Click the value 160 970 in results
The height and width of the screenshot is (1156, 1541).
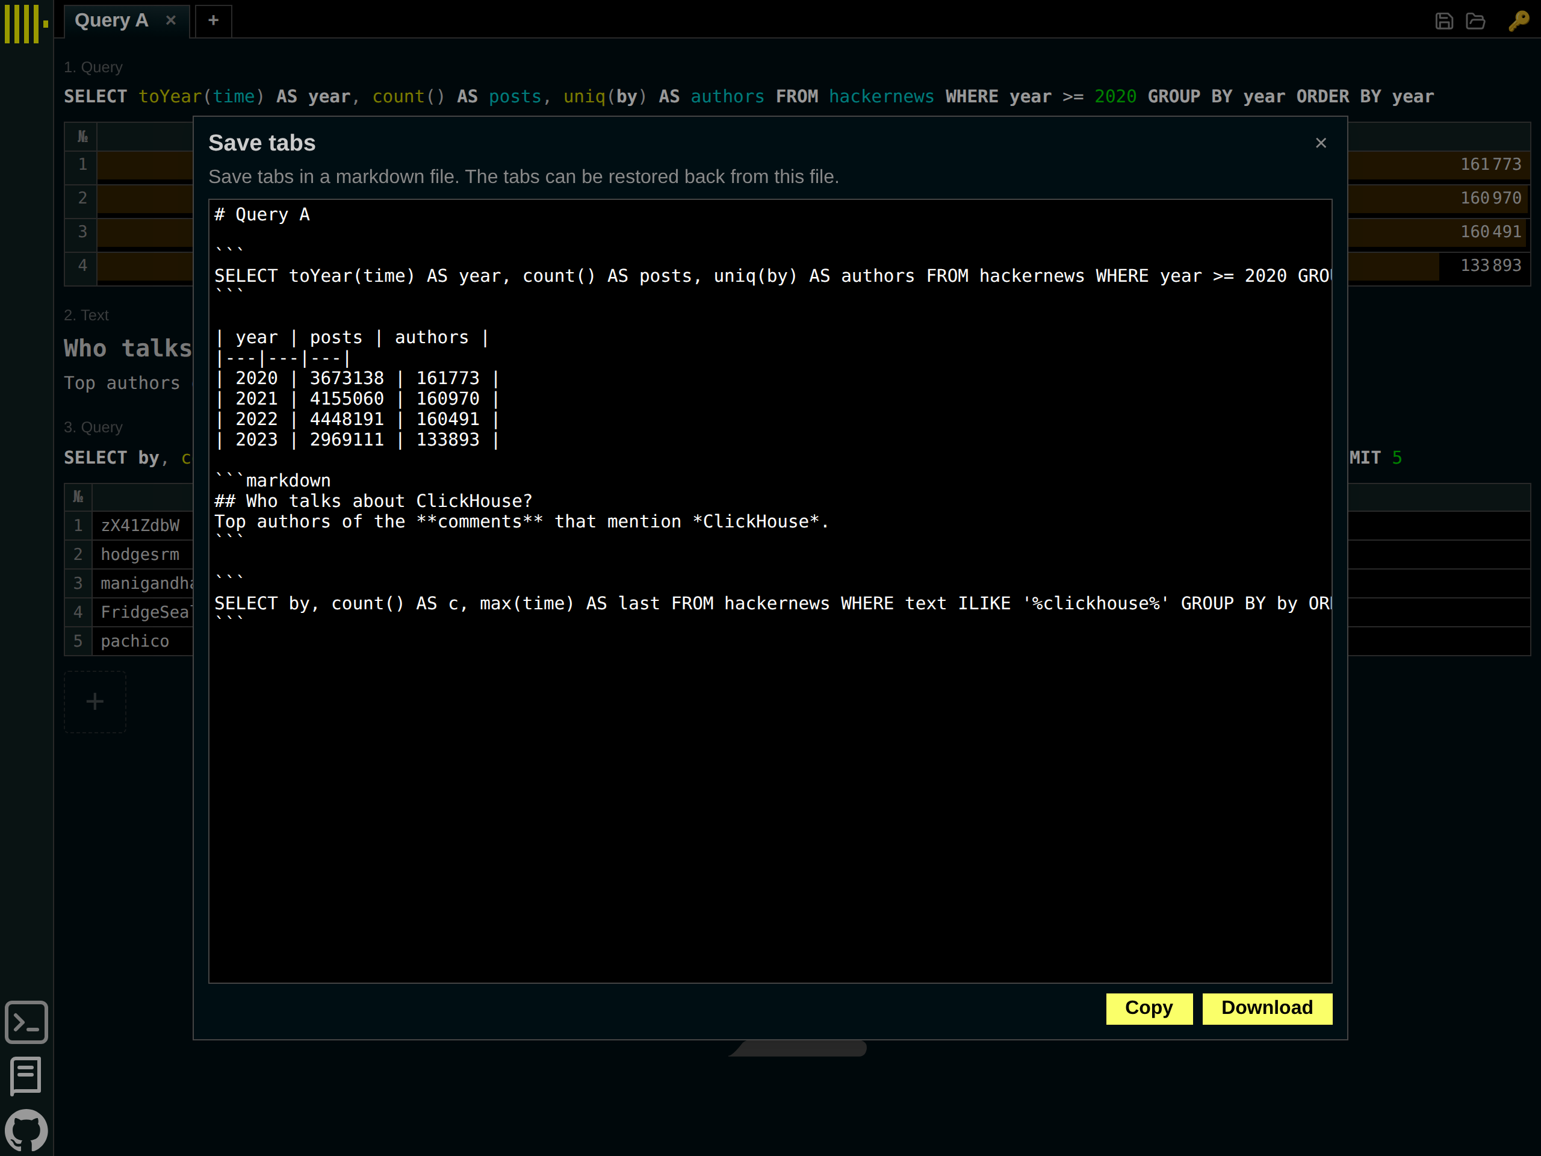coord(1490,198)
